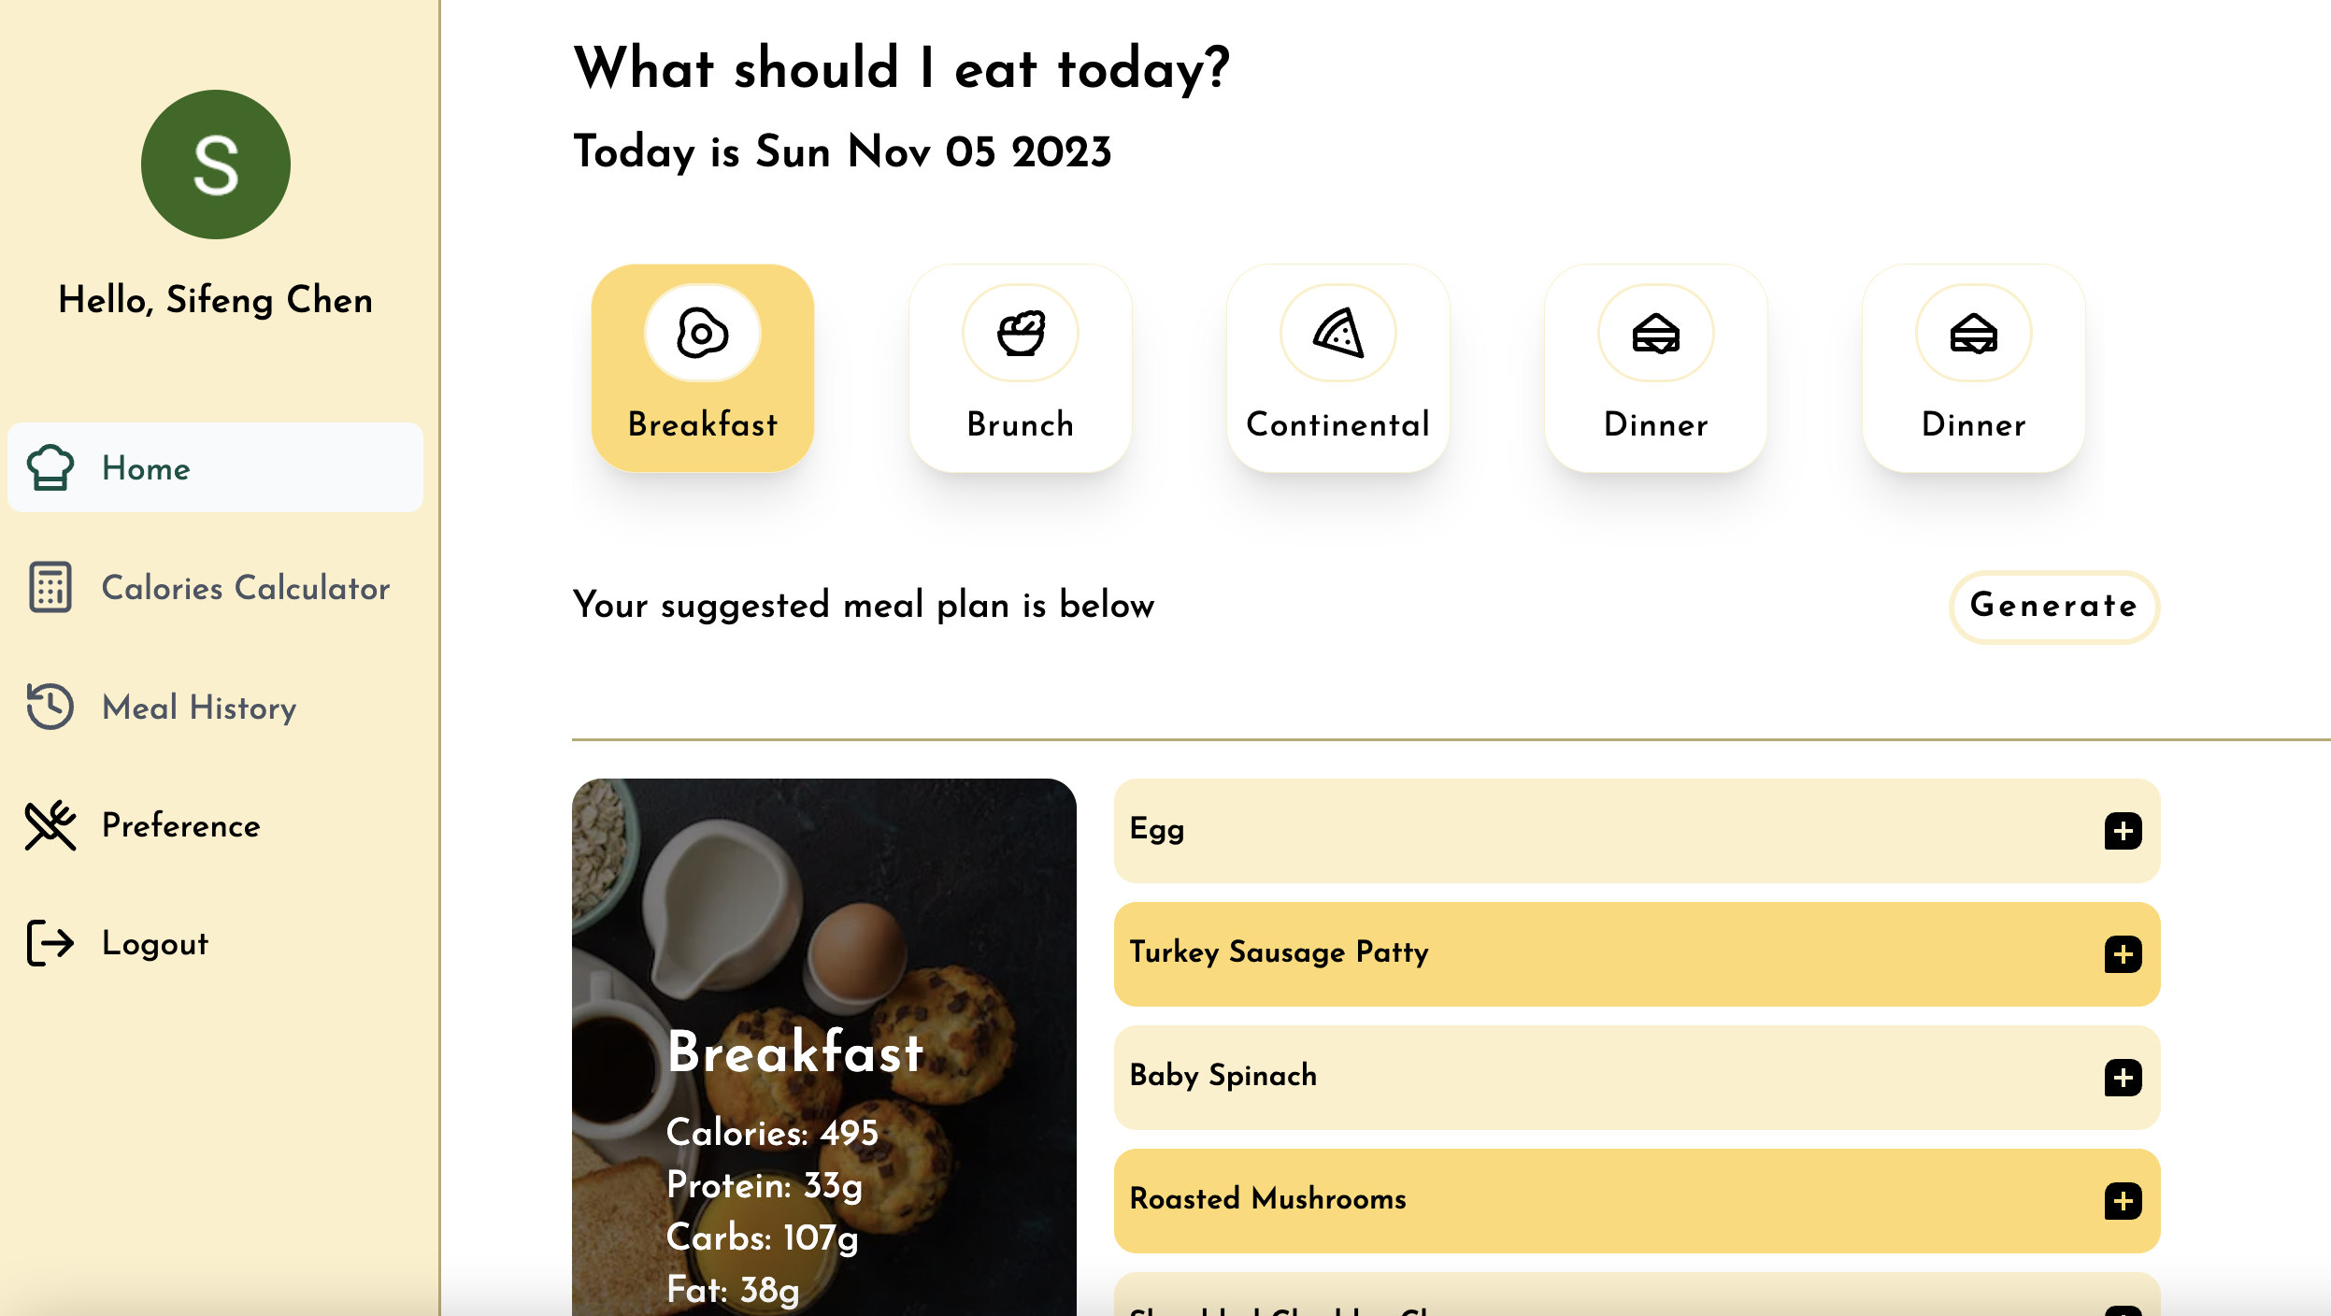The width and height of the screenshot is (2331, 1316).
Task: Open the Preference menu item
Action: (180, 825)
